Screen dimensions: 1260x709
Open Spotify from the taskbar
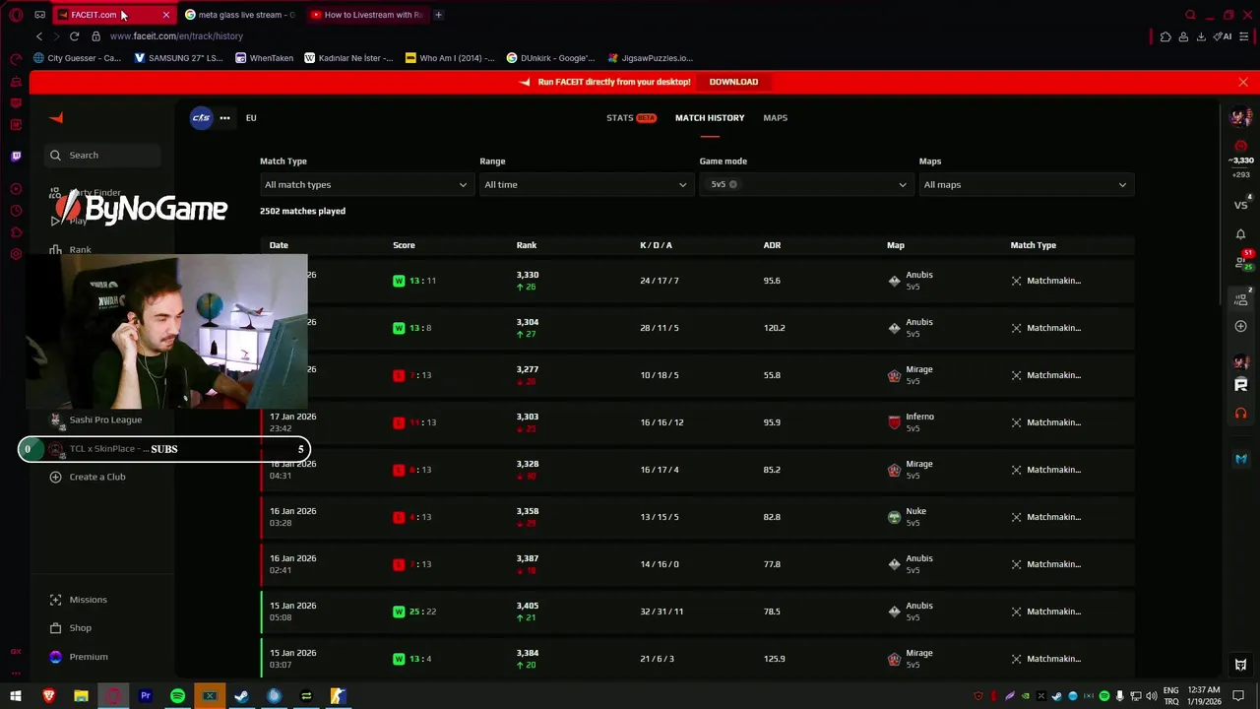click(x=177, y=696)
